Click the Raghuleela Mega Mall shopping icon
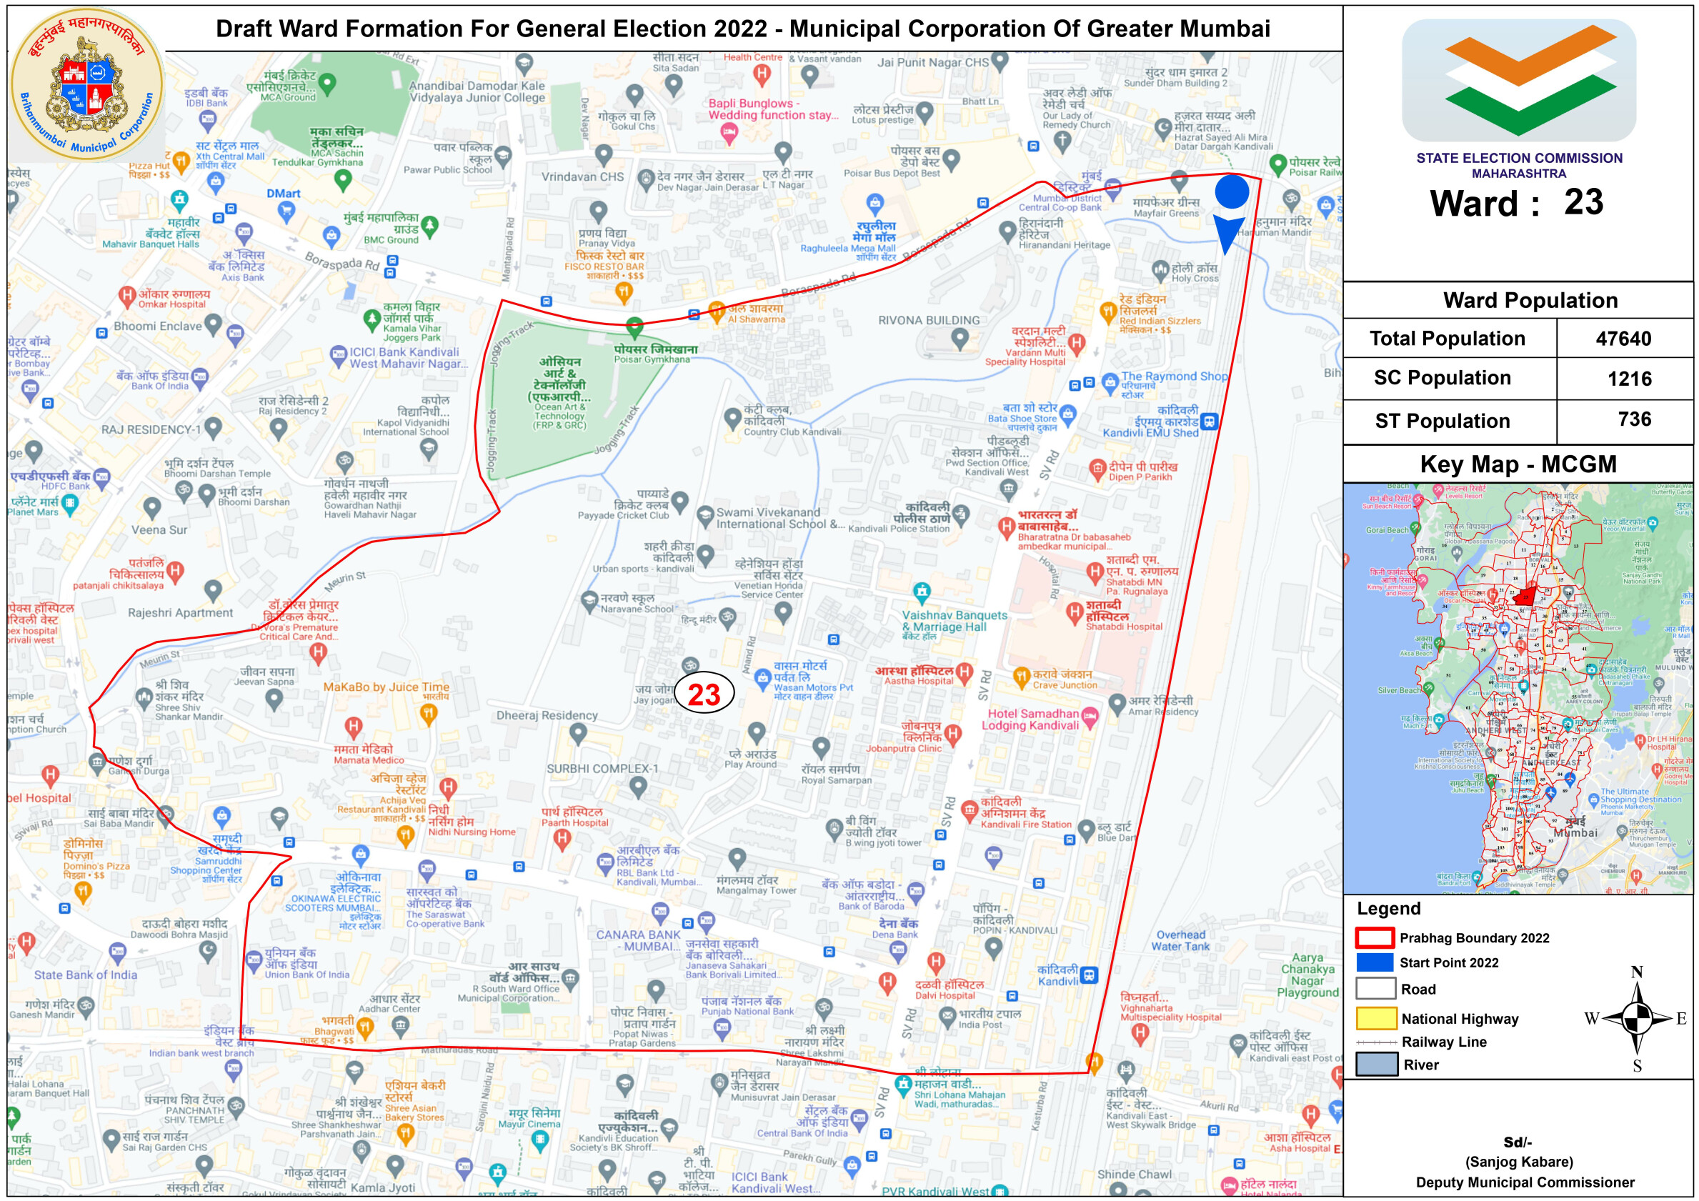1699x1201 pixels. 875,202
